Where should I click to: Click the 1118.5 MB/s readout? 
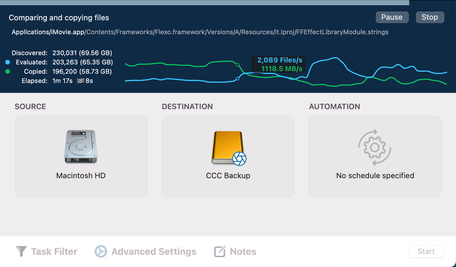(x=282, y=69)
